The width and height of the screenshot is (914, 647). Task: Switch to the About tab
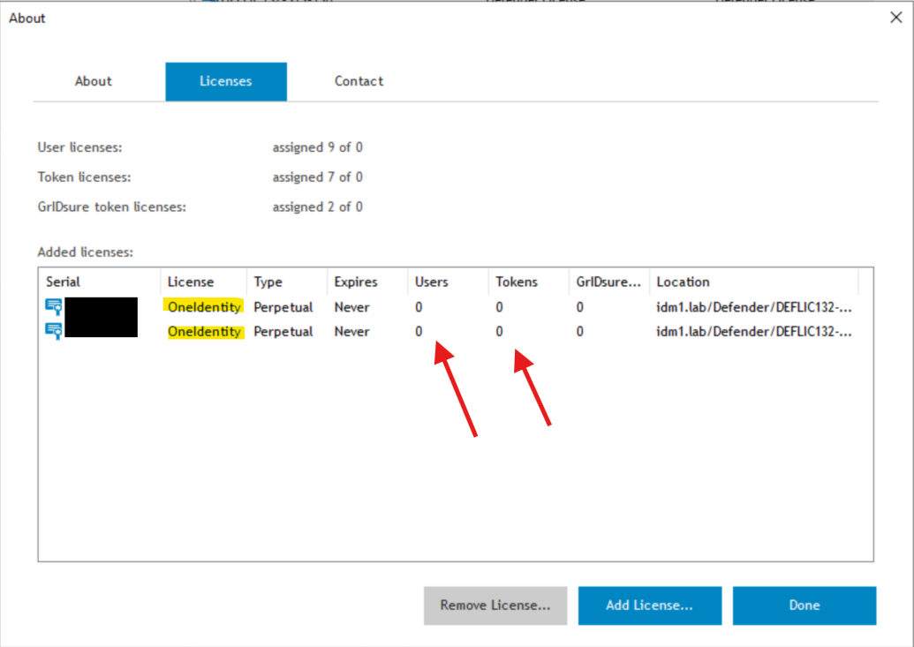click(x=94, y=81)
